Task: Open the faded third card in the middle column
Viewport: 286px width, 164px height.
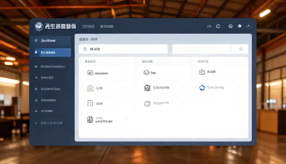Action: pos(164,103)
